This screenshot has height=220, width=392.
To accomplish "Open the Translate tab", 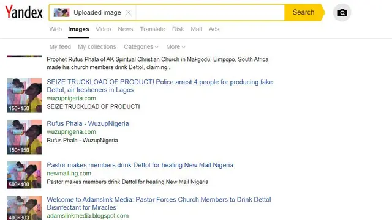I will coord(153,29).
